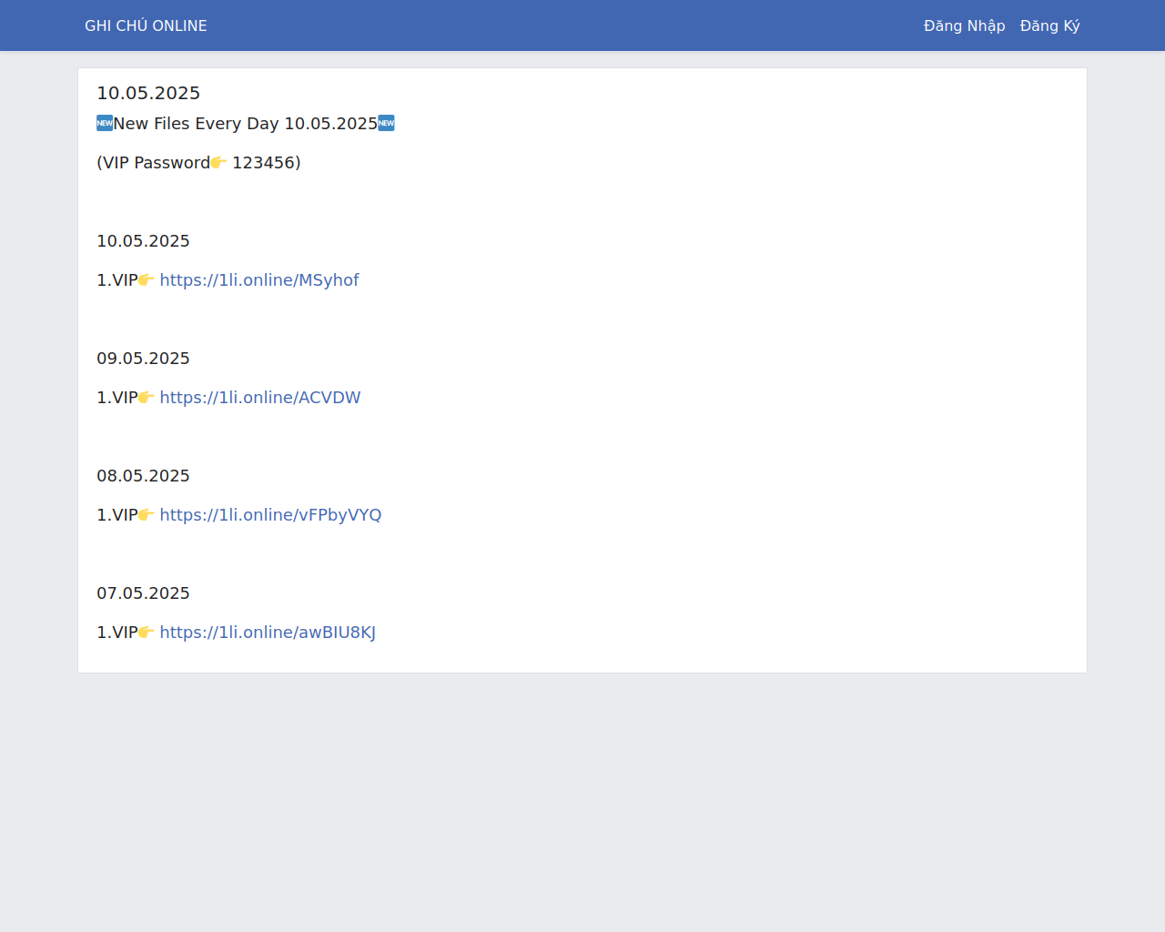Open the Đăng Ký registration page
This screenshot has height=932, width=1165.
tap(1049, 25)
